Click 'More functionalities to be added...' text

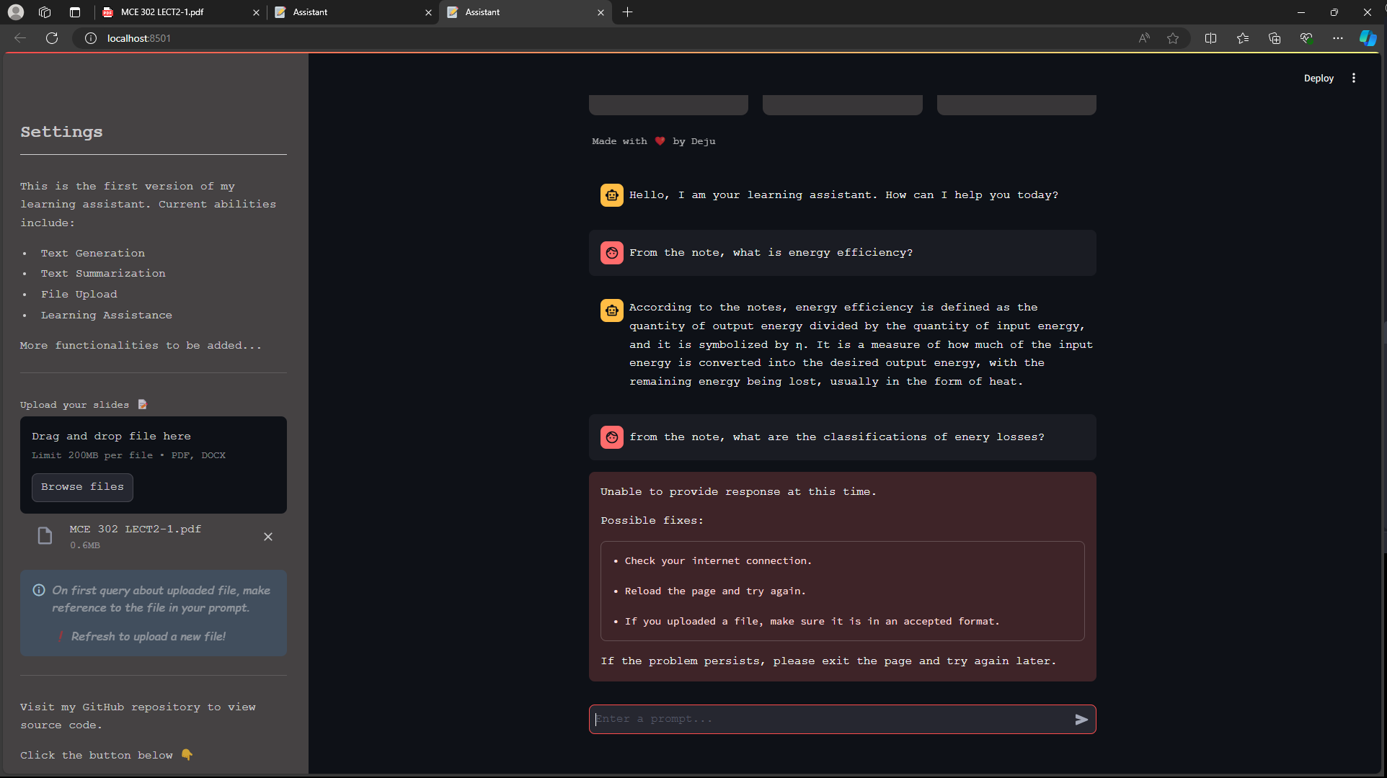[141, 346]
